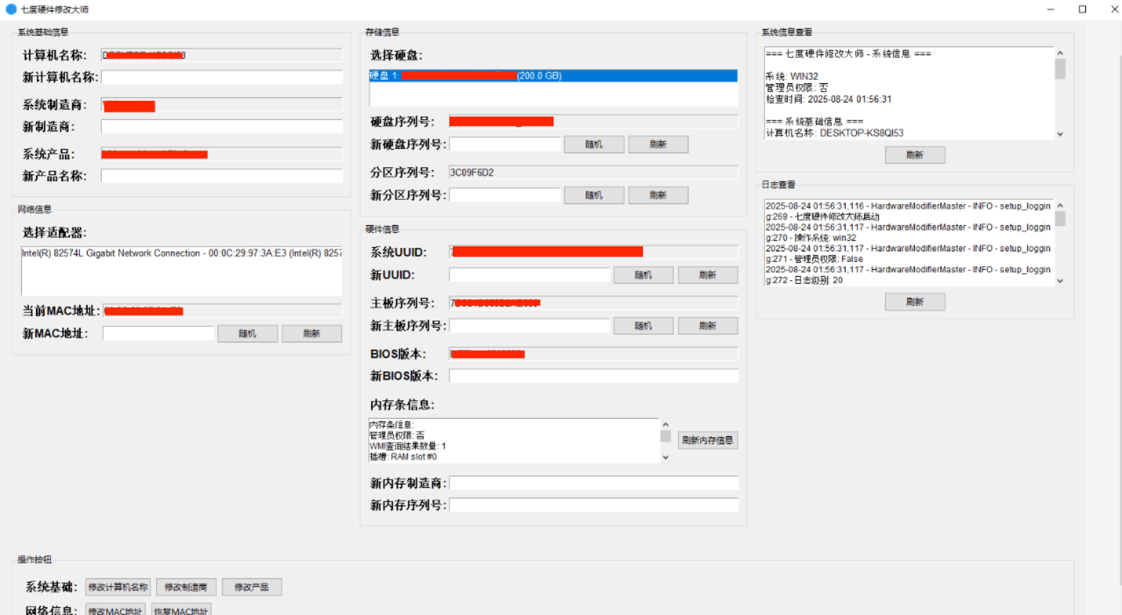Click scrollbar thumb of 内存条信息 box
The width and height of the screenshot is (1122, 615).
(666, 436)
